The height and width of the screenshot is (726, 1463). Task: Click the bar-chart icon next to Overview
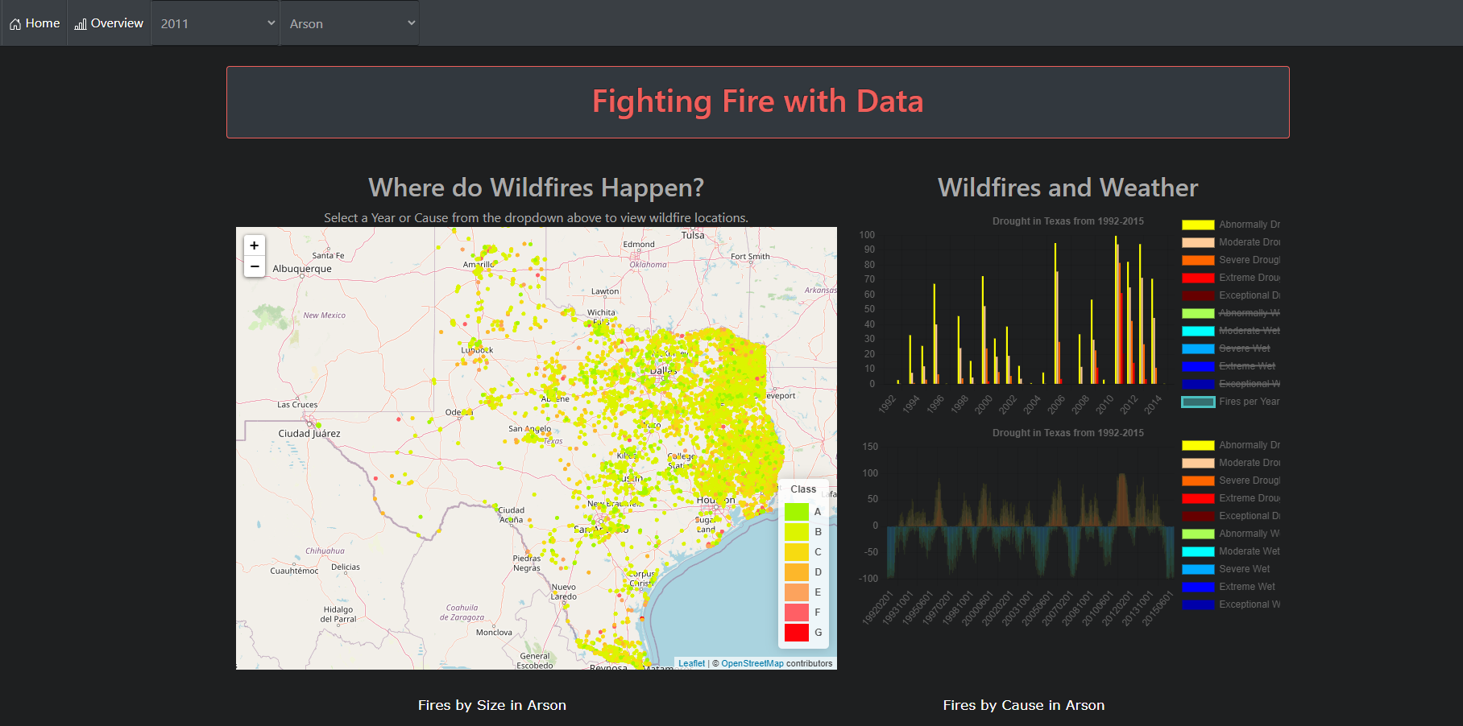(79, 23)
